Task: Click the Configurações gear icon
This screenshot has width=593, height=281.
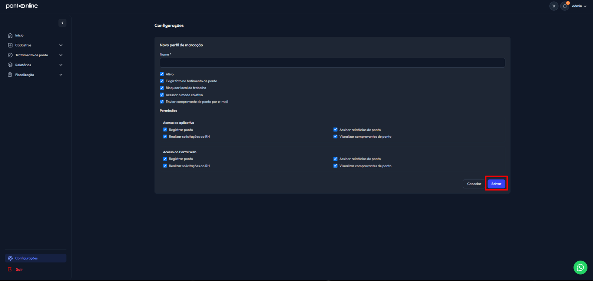Action: point(10,258)
